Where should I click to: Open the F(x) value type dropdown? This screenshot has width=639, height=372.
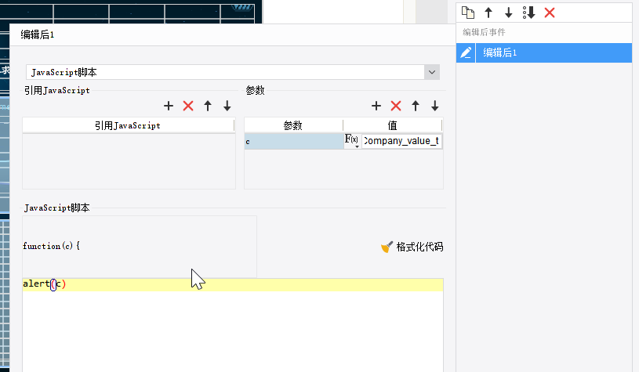pos(352,141)
